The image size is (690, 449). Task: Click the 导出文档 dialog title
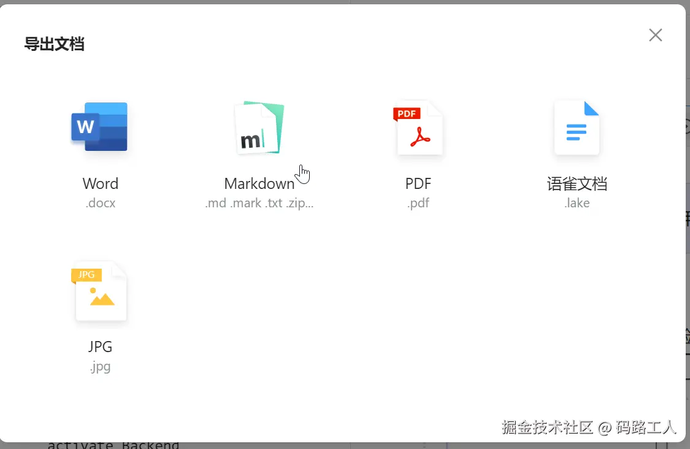click(x=54, y=44)
